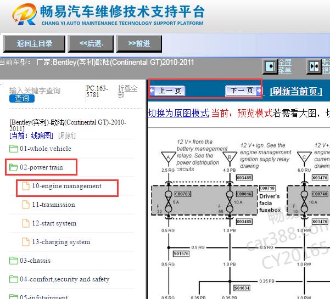Click 刷新当前页 link
The height and width of the screenshot is (299, 330).
pos(296,92)
